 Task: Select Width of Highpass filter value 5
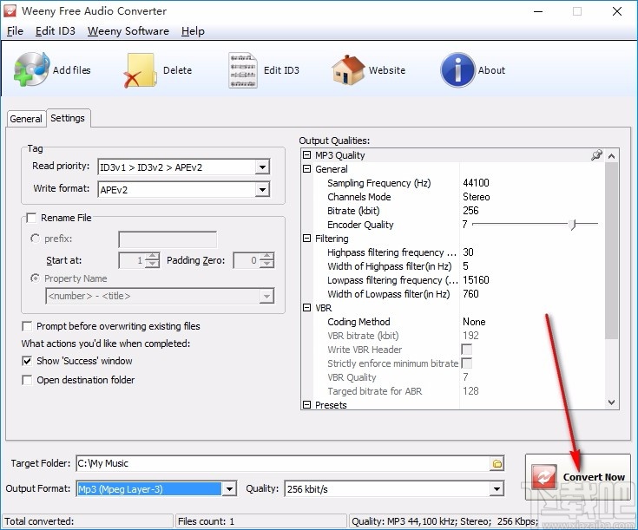465,266
